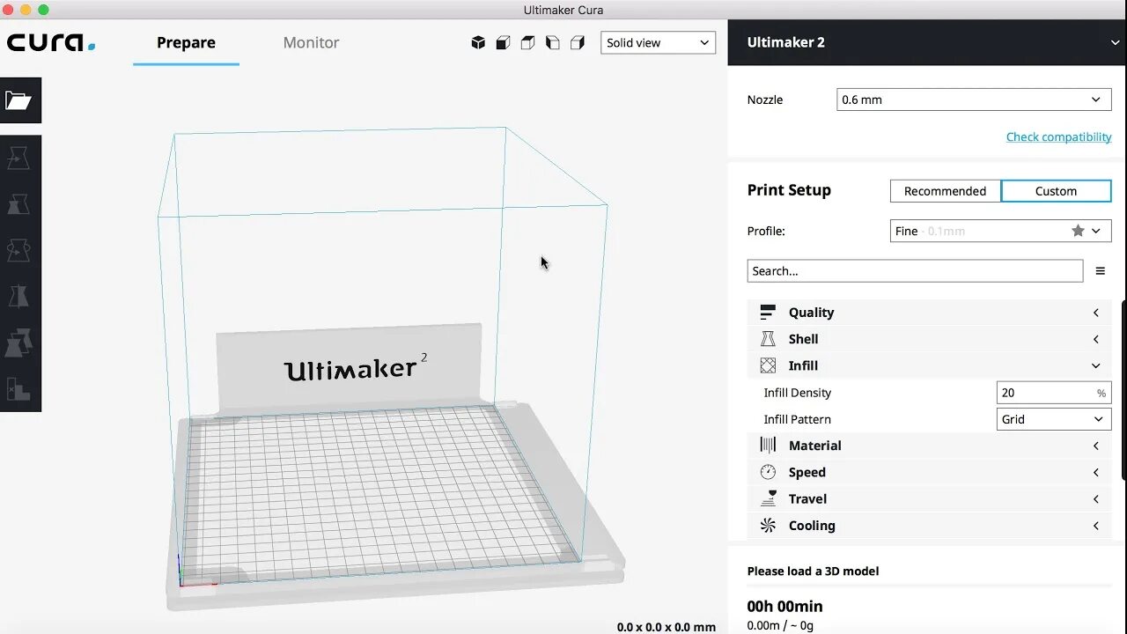1127x634 pixels.
Task: Click the Check compatibility link
Action: click(1058, 136)
